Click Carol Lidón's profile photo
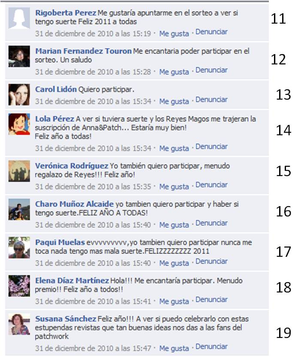 [x=19, y=94]
